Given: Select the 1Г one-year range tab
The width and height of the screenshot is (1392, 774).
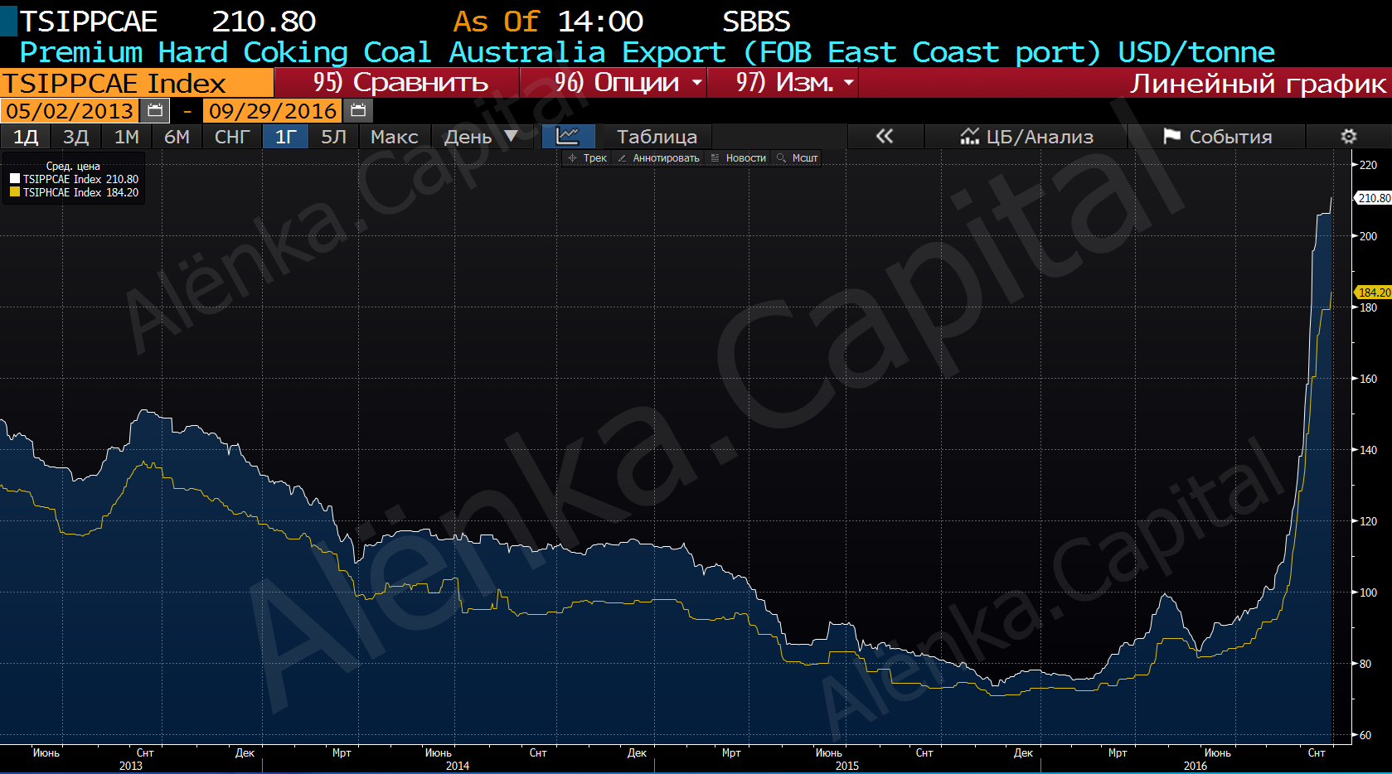Looking at the screenshot, I should [x=286, y=136].
